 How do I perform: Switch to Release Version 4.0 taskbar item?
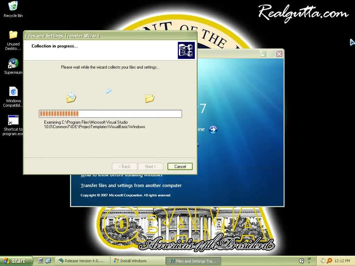(83, 261)
